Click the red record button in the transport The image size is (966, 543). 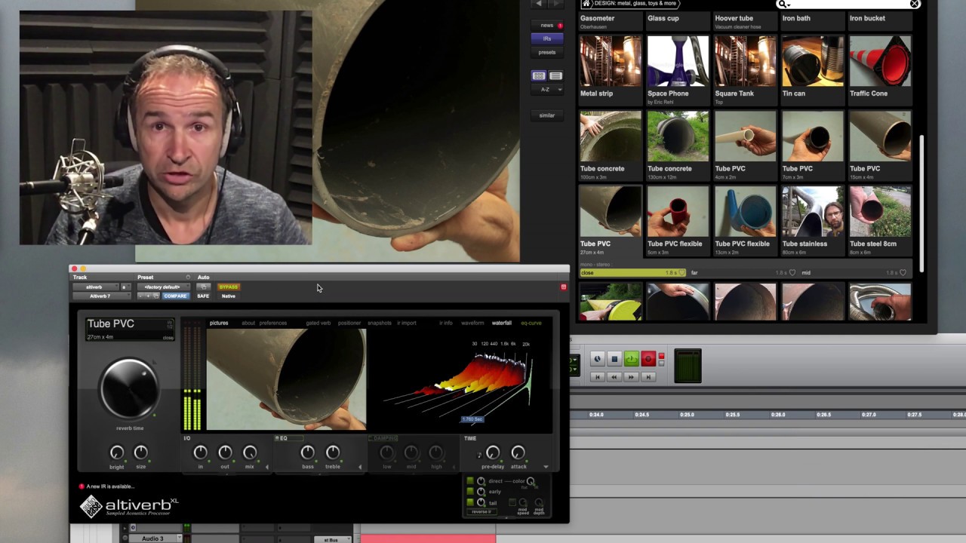[x=648, y=359]
